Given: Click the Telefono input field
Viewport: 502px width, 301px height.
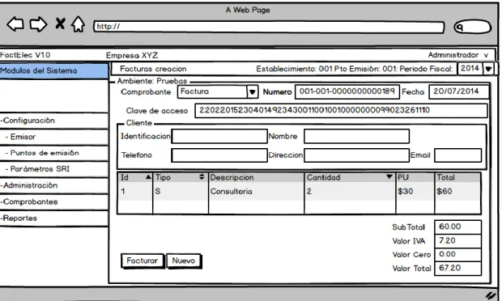Looking at the screenshot, I should coord(219,155).
